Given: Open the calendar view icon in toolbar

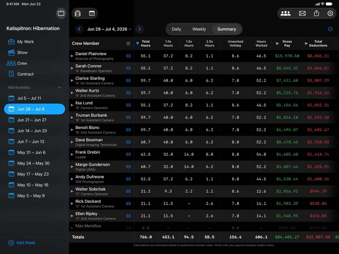Looking at the screenshot, I should point(92,13).
